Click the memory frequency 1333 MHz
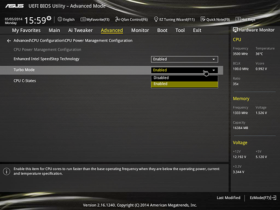280x210 pixels. (x=240, y=113)
